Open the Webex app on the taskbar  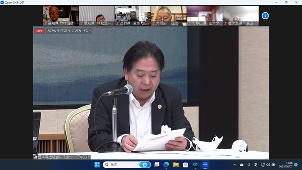click(195, 165)
